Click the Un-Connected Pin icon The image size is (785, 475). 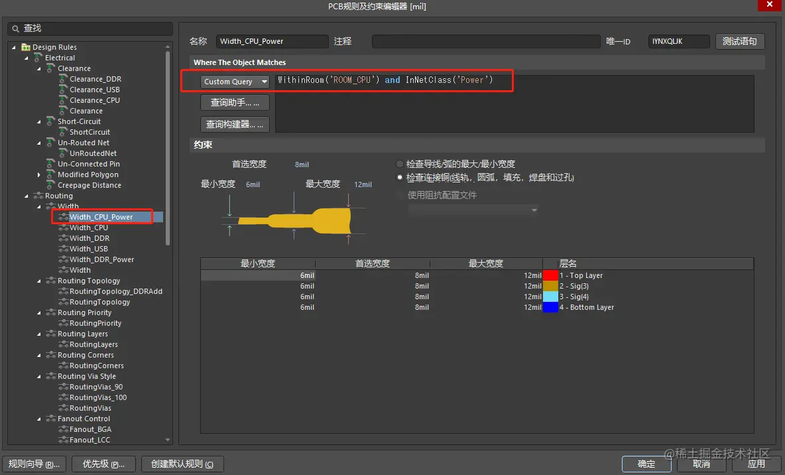(x=50, y=164)
